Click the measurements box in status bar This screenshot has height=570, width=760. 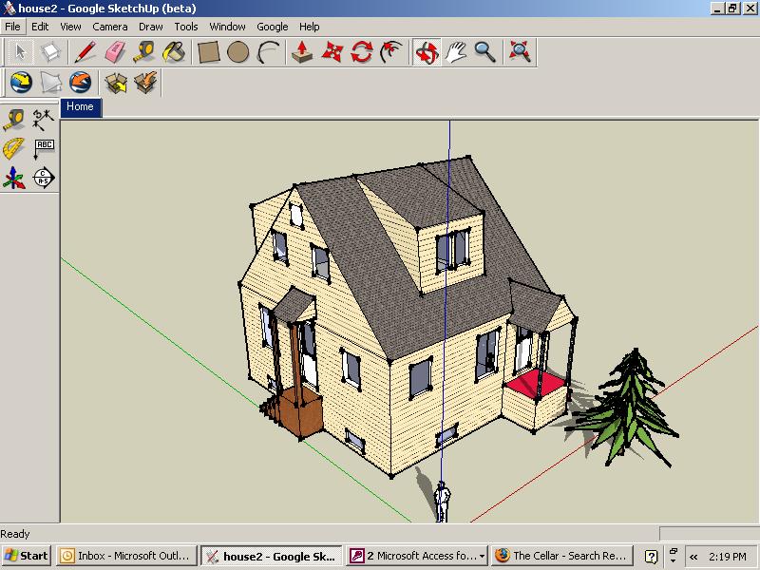click(x=710, y=534)
